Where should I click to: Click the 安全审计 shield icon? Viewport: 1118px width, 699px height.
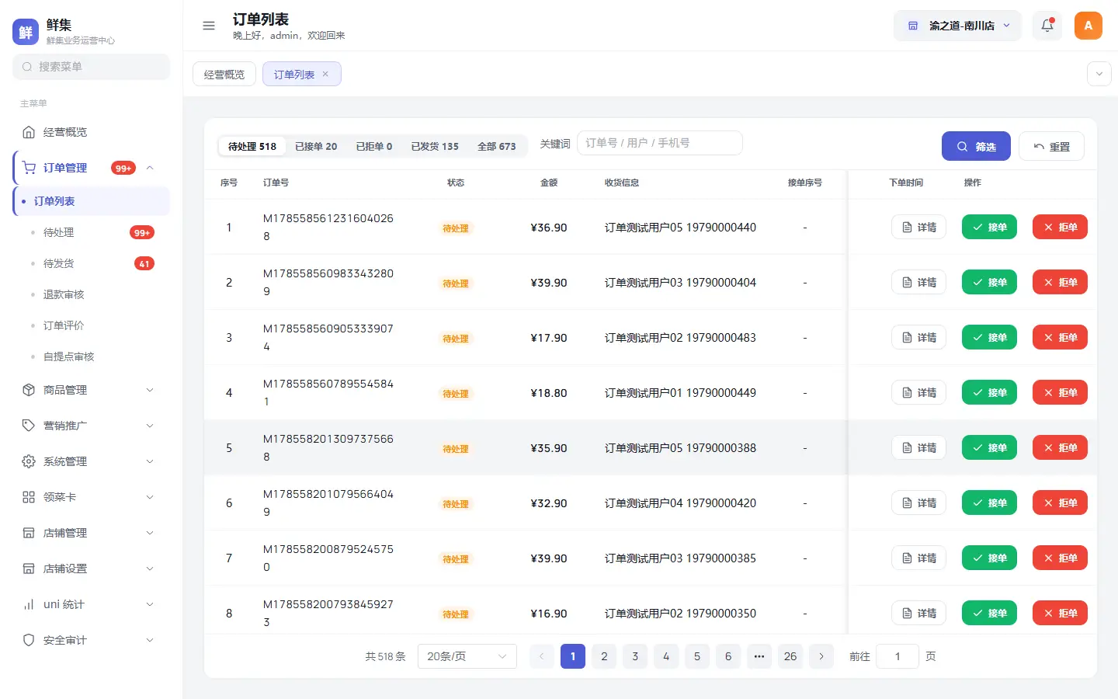(x=29, y=640)
